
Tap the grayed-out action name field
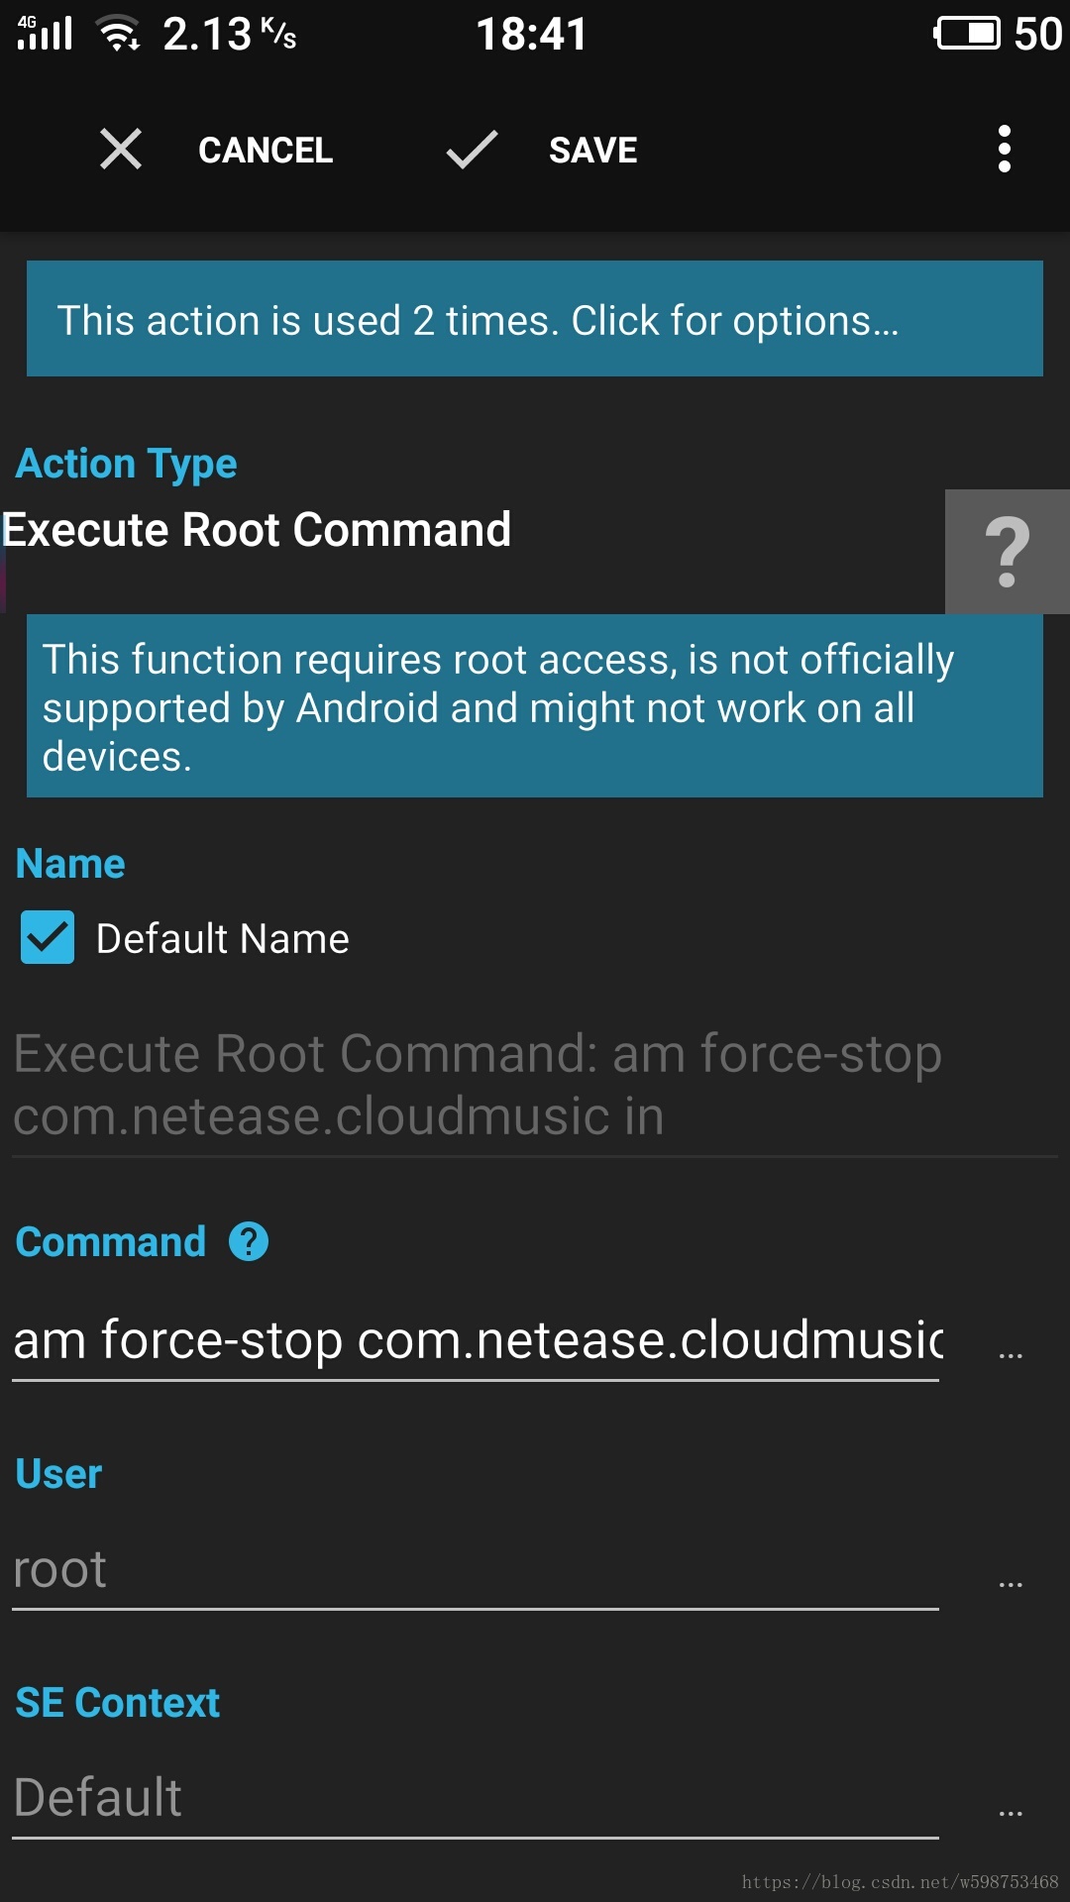point(535,1085)
